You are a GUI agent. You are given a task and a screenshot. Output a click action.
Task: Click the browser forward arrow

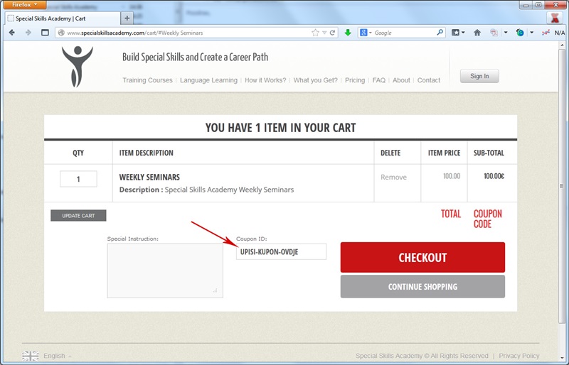click(x=28, y=33)
